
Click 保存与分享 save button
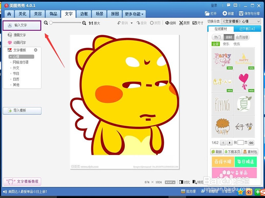coord(249,14)
